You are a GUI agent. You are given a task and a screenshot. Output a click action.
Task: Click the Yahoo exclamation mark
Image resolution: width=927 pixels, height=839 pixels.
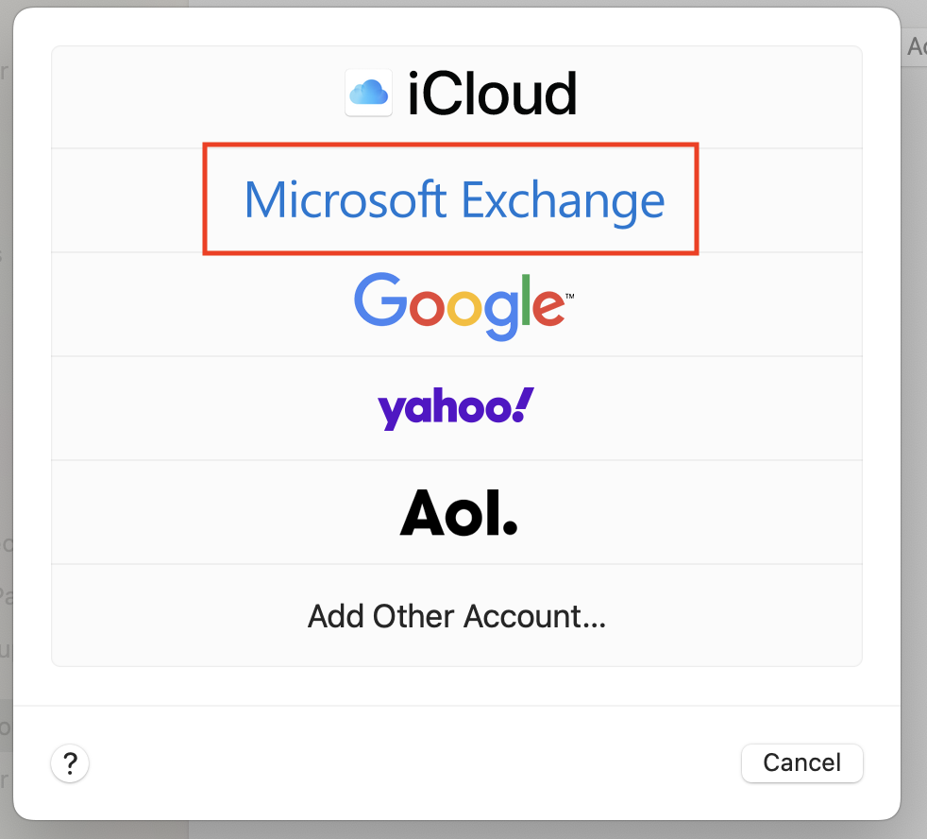[x=523, y=404]
